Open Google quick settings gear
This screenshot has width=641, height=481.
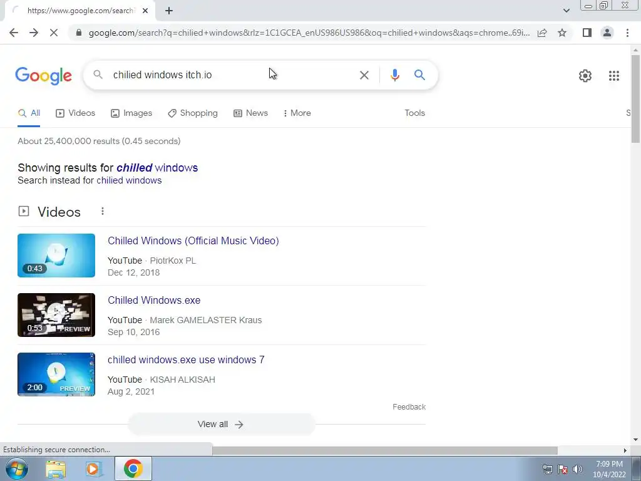(x=585, y=76)
